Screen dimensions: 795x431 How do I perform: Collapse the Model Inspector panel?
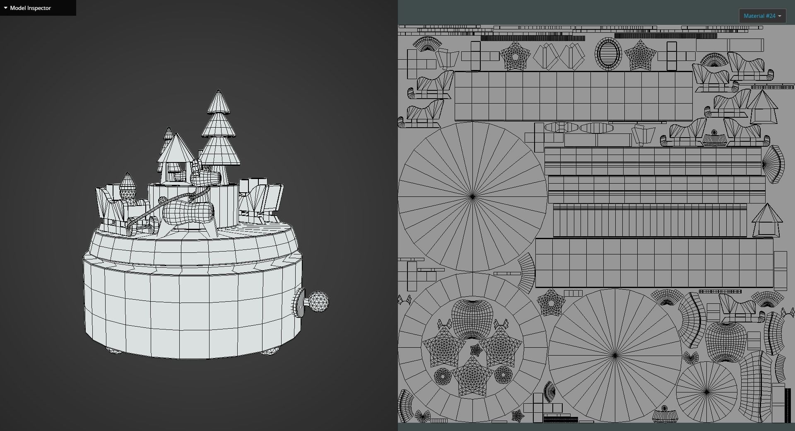5,8
